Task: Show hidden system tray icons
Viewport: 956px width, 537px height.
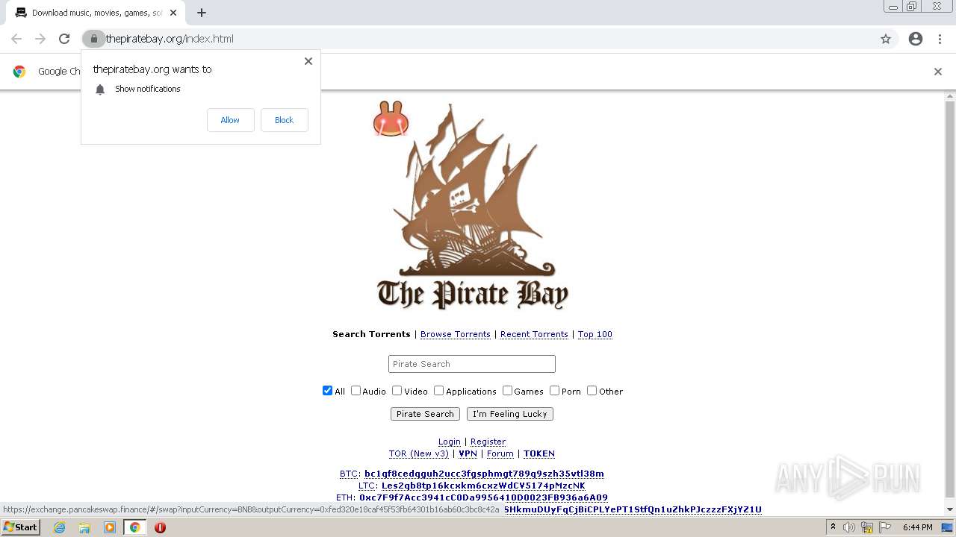Action: (833, 527)
